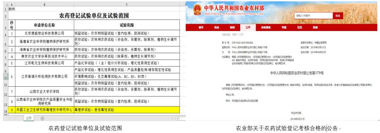Go to 首页 in the red navigation bar

click(201, 27)
